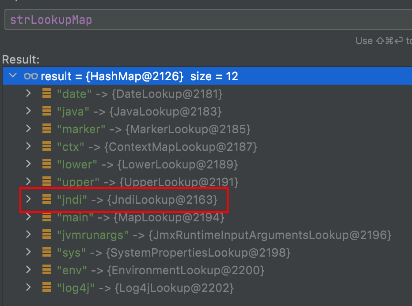Expand the "main" MapLookup entry
Screen dimensions: 412x306
(29, 217)
